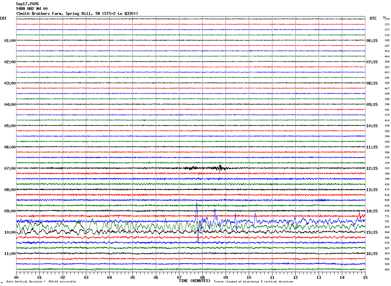Click the V48A HH2 N4 00 station code
The image size is (391, 286).
pyautogui.click(x=32, y=9)
